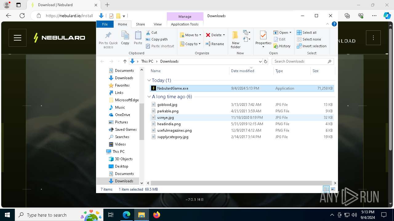Click Paste shortcut in ribbon
394x221 pixels.
pos(160,46)
